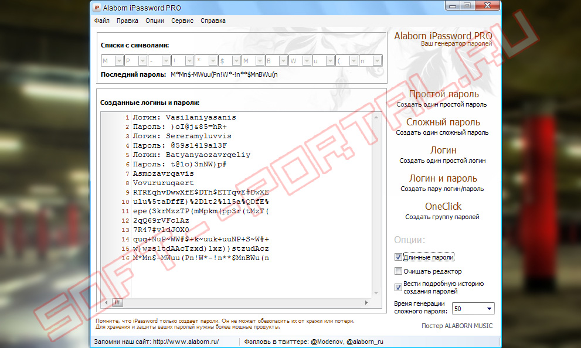Click editor line 10 starting with 'ulu%5taDffE'
The height and width of the screenshot is (348, 581).
(201, 202)
